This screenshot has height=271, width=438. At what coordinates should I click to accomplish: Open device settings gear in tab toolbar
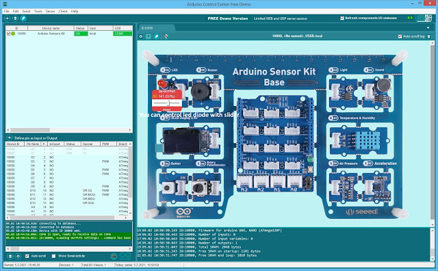pyautogui.click(x=141, y=36)
